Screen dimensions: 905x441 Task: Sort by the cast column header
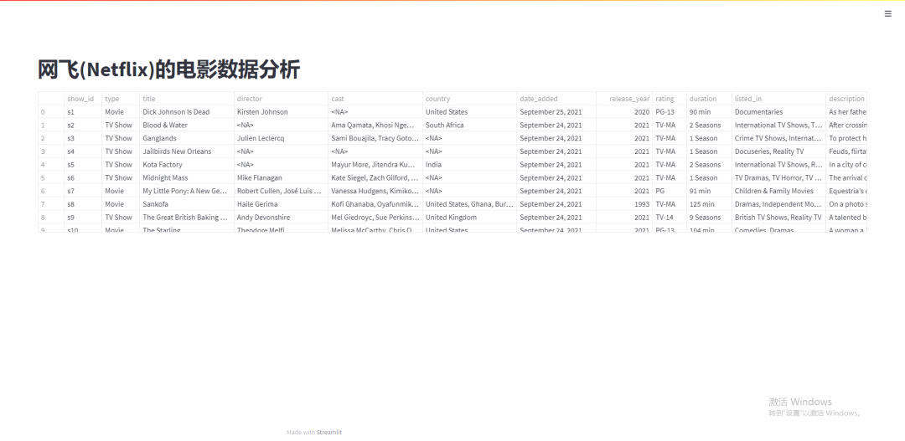click(x=375, y=99)
